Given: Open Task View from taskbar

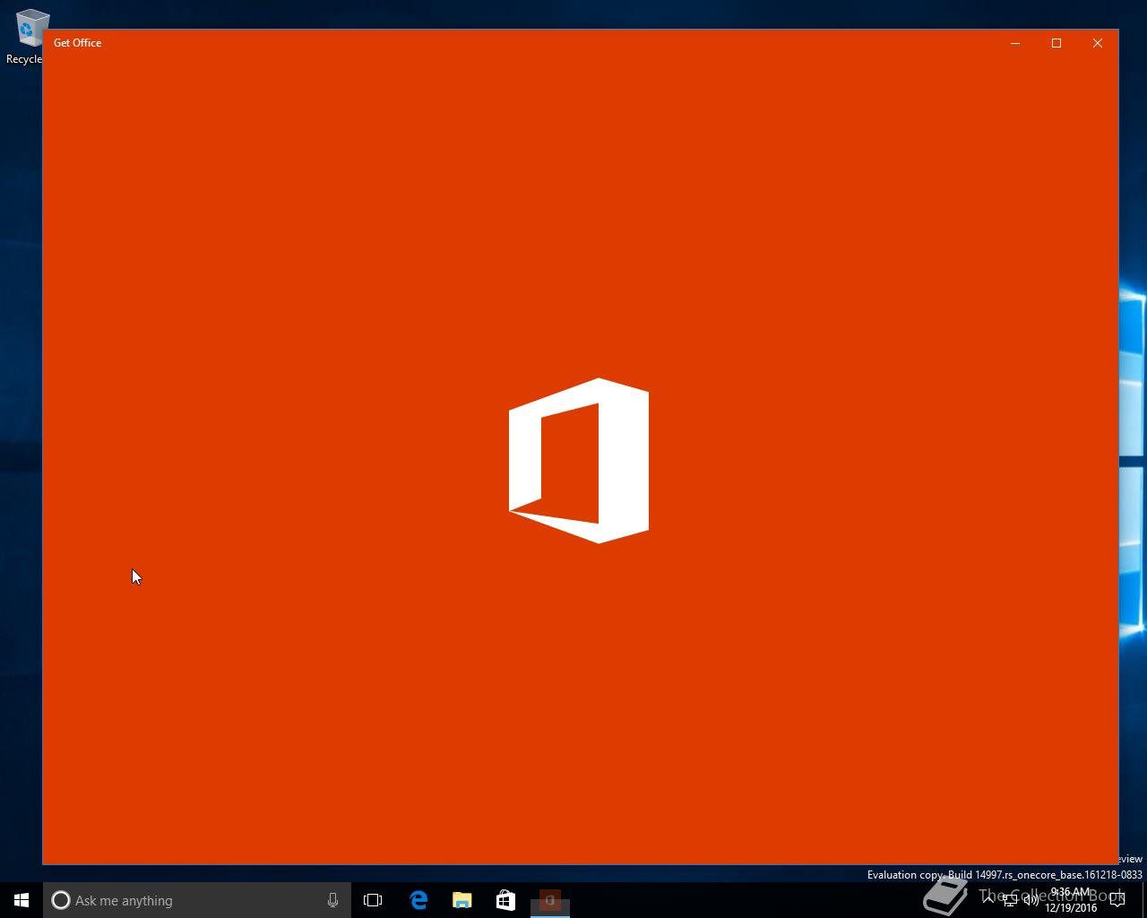Looking at the screenshot, I should [373, 900].
